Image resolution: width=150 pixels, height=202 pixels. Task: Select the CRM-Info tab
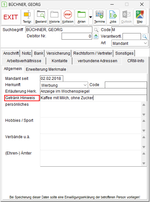[136, 61]
